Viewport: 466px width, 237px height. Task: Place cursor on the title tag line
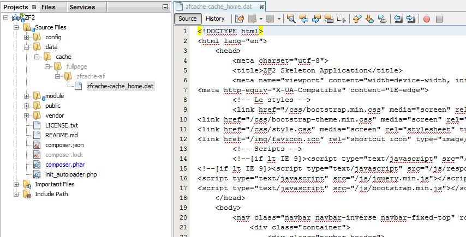[318, 70]
